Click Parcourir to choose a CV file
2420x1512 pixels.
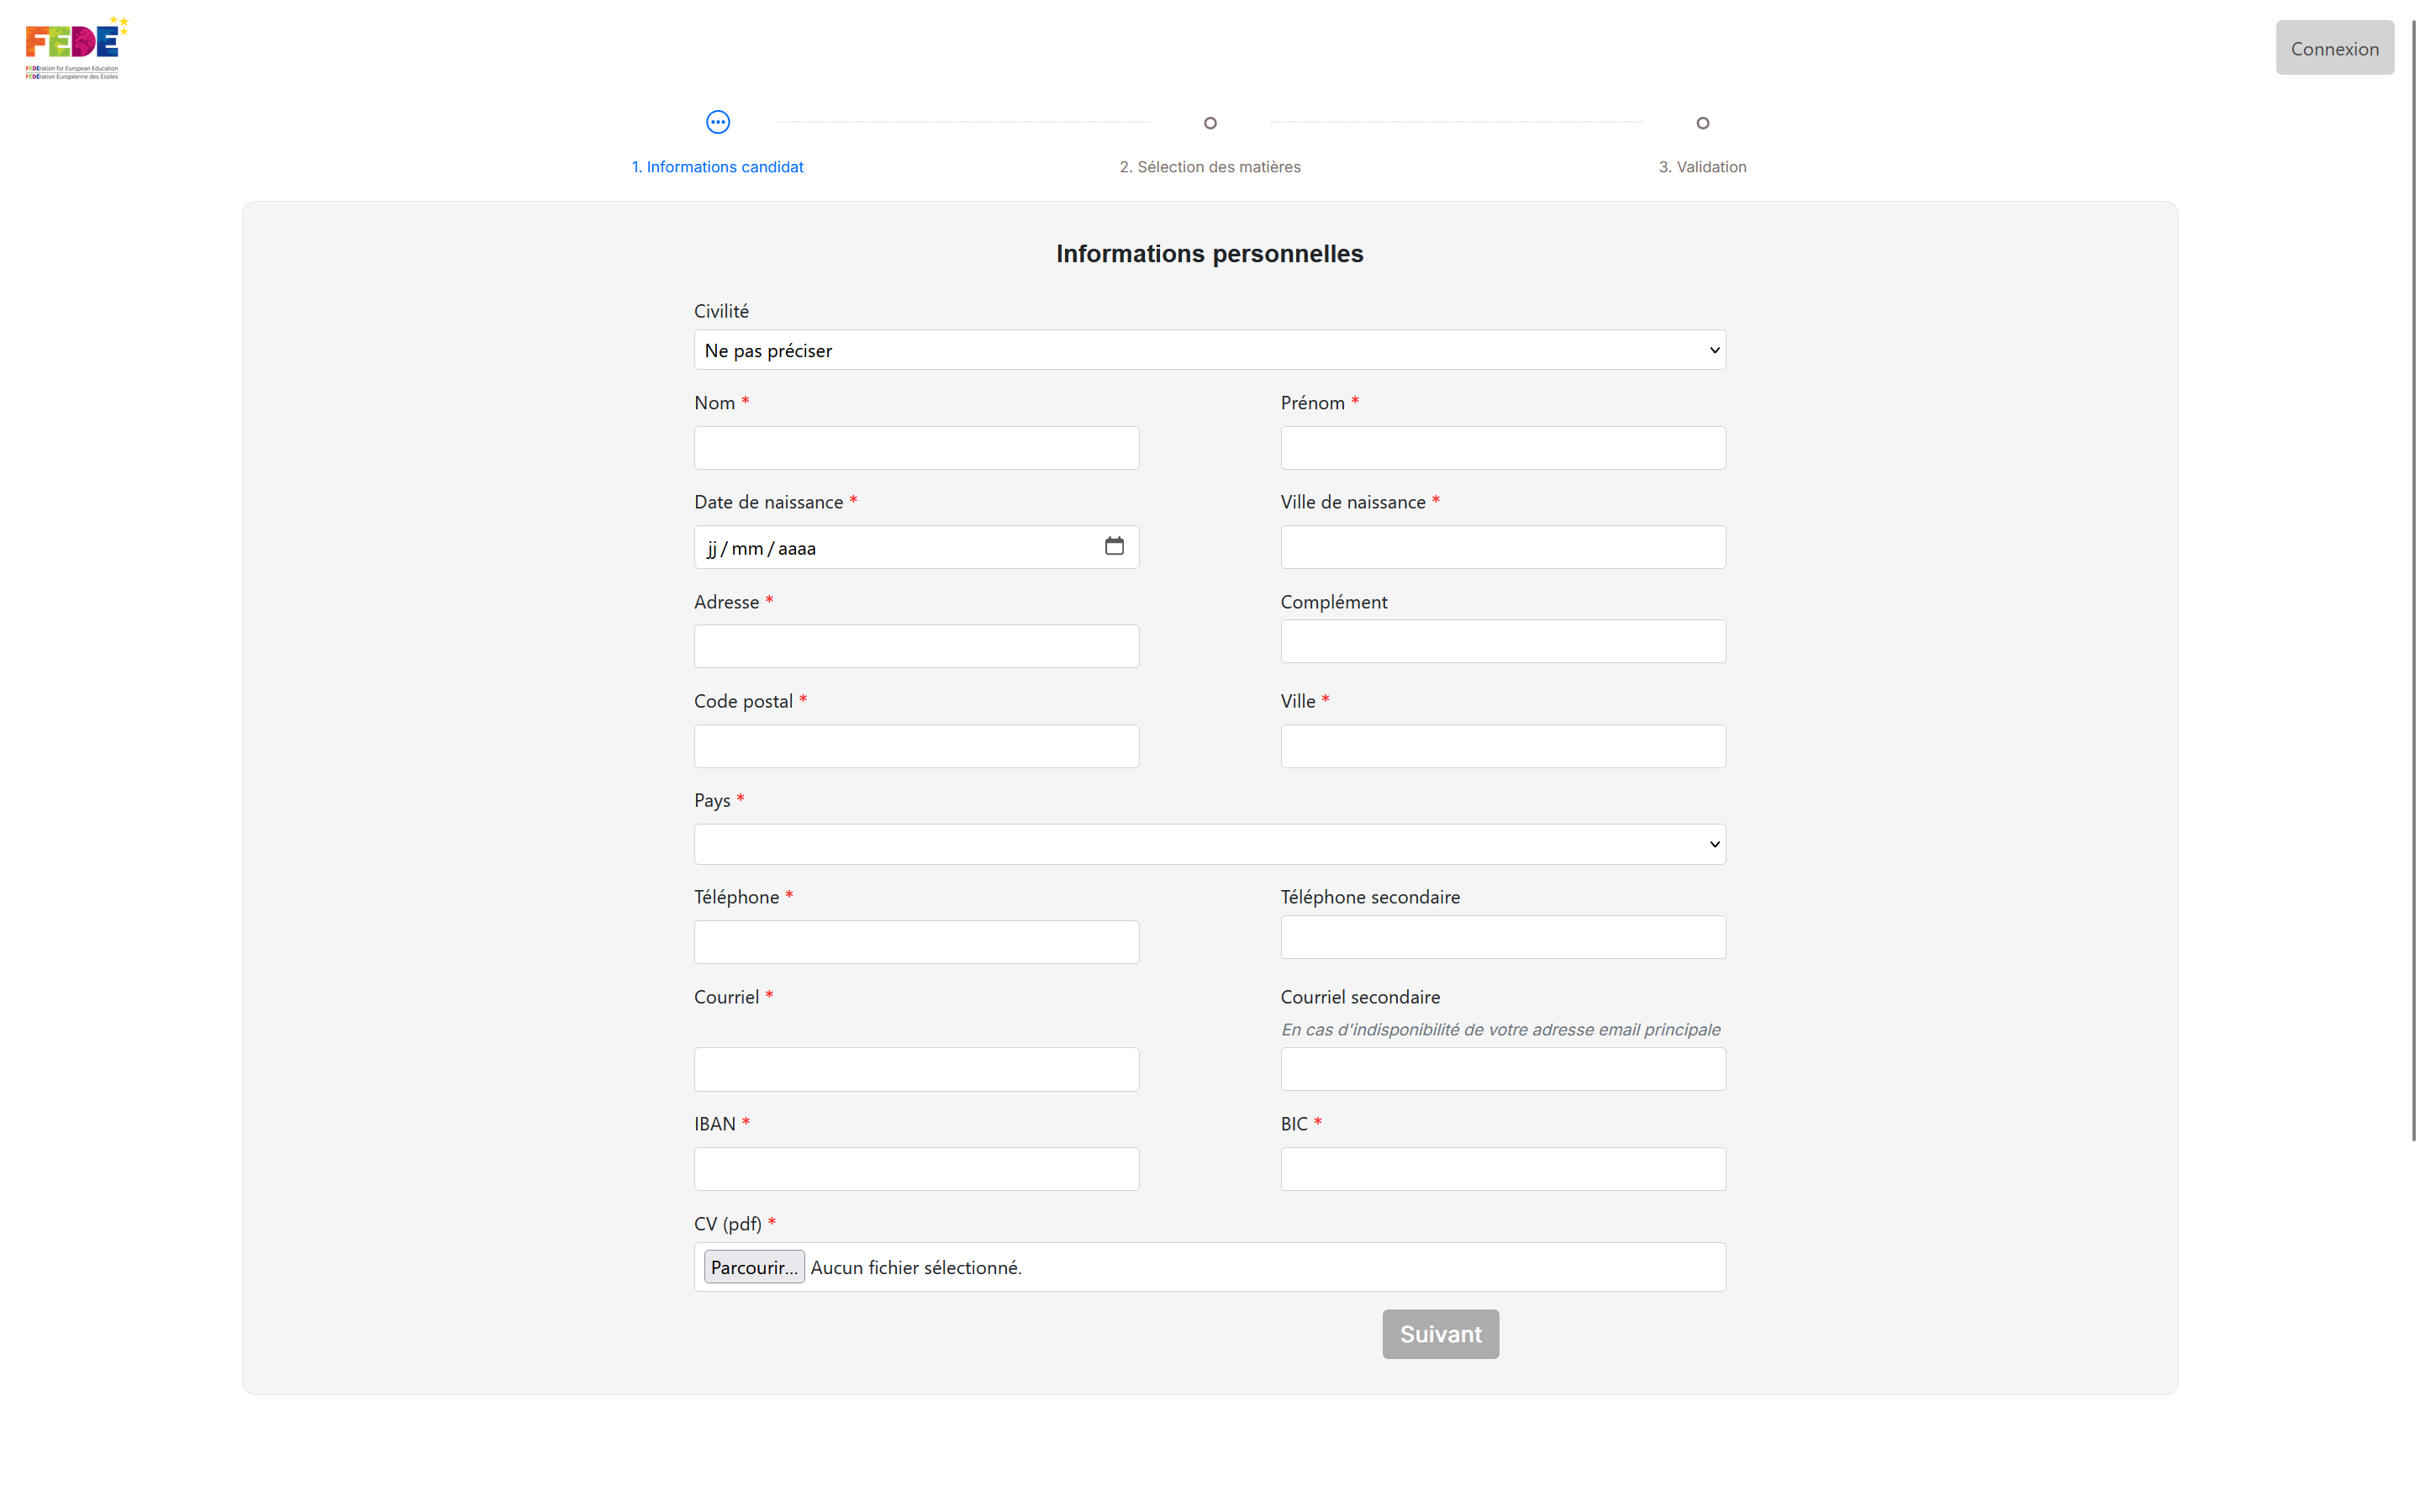pyautogui.click(x=754, y=1267)
